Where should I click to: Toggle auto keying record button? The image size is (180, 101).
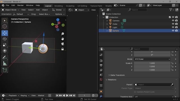(49, 95)
